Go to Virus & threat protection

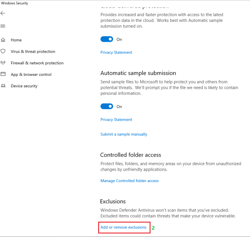(33, 51)
